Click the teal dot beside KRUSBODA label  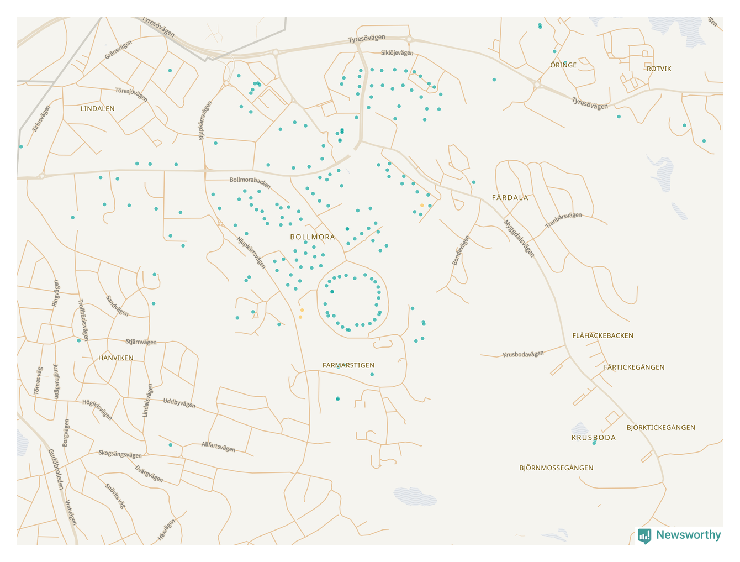[x=594, y=443]
